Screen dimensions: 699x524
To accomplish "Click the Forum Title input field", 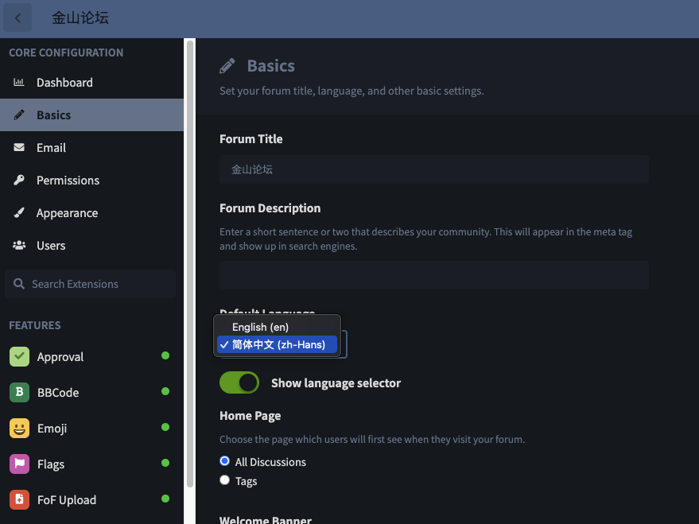I will pyautogui.click(x=433, y=169).
